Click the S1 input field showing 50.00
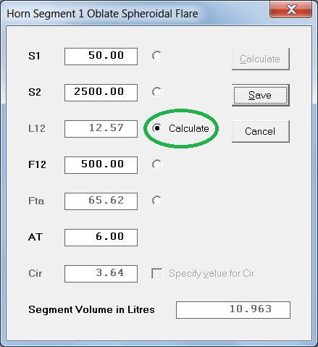The height and width of the screenshot is (347, 318). click(101, 57)
